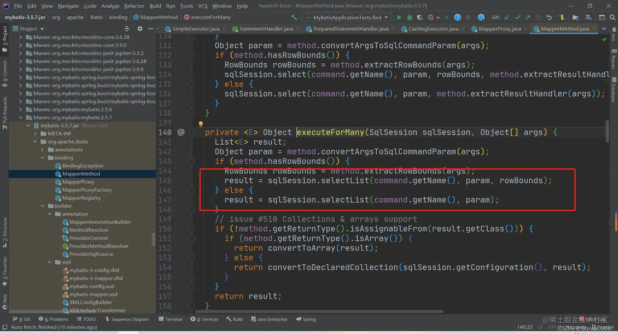Toggle tool window quick-access icon in status bar
The height and width of the screenshot is (334, 618).
coord(5,327)
